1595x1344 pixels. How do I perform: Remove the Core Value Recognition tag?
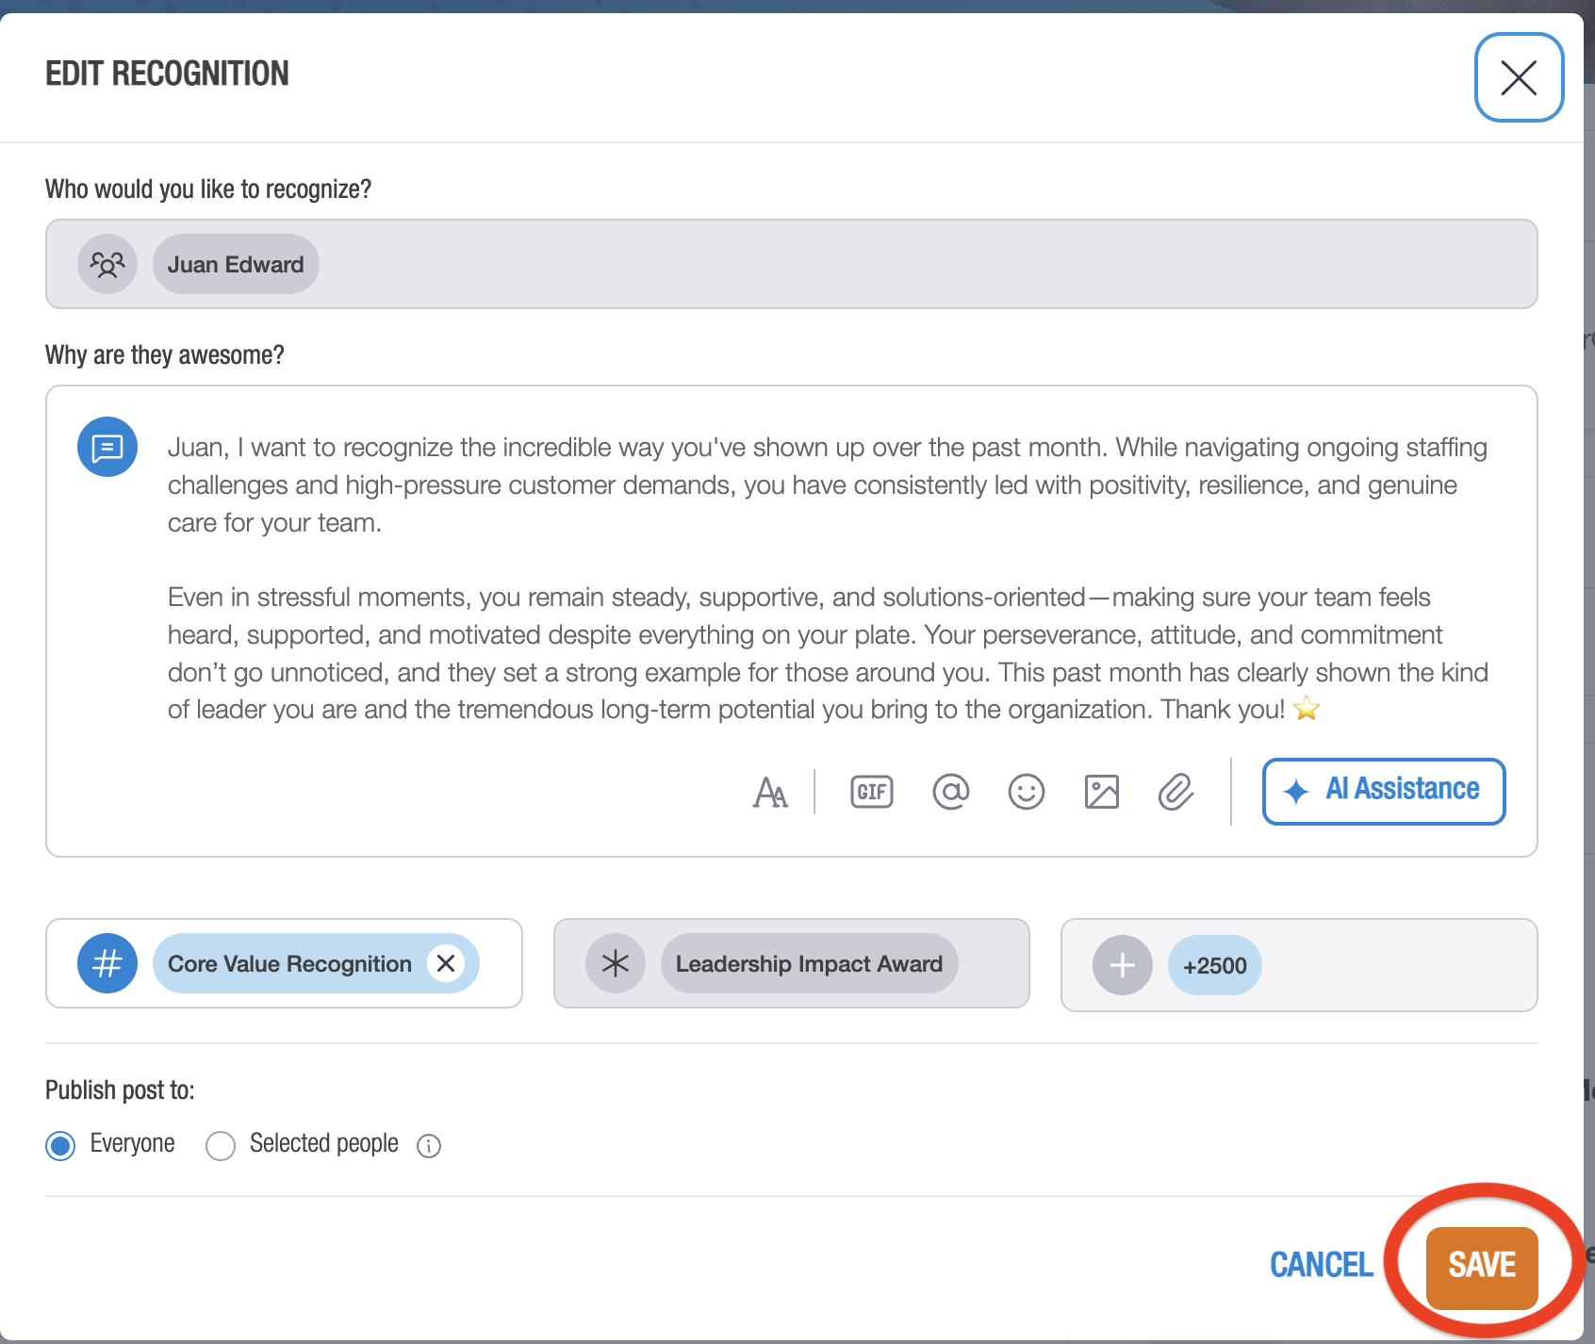(x=446, y=963)
